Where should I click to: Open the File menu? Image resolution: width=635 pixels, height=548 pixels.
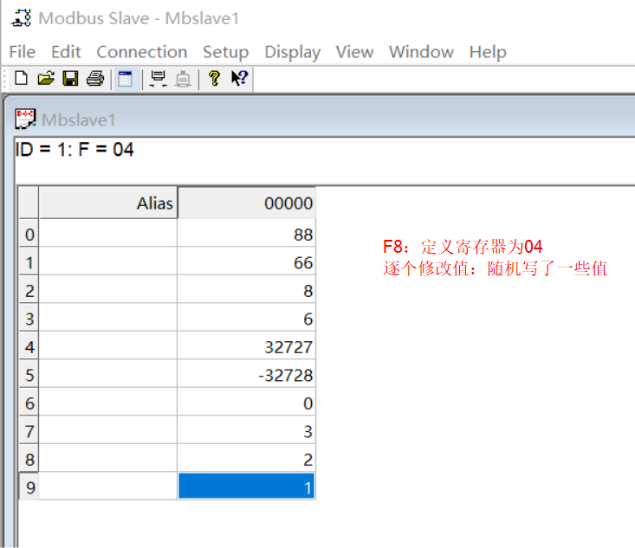click(23, 52)
